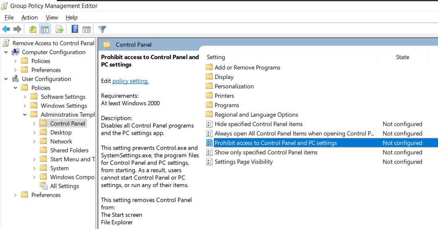Image resolution: width=438 pixels, height=229 pixels.
Task: Click the Control Panel header folder icon
Action: click(107, 44)
